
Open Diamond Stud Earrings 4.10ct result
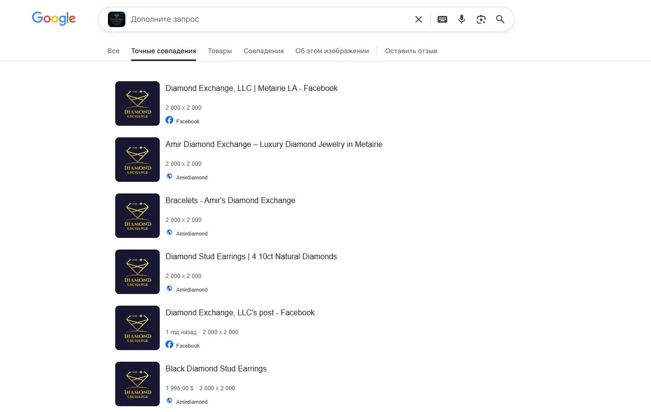click(251, 256)
